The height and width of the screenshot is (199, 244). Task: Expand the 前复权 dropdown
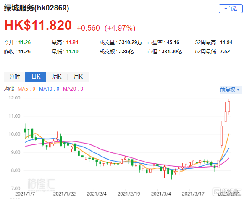tap(231, 90)
